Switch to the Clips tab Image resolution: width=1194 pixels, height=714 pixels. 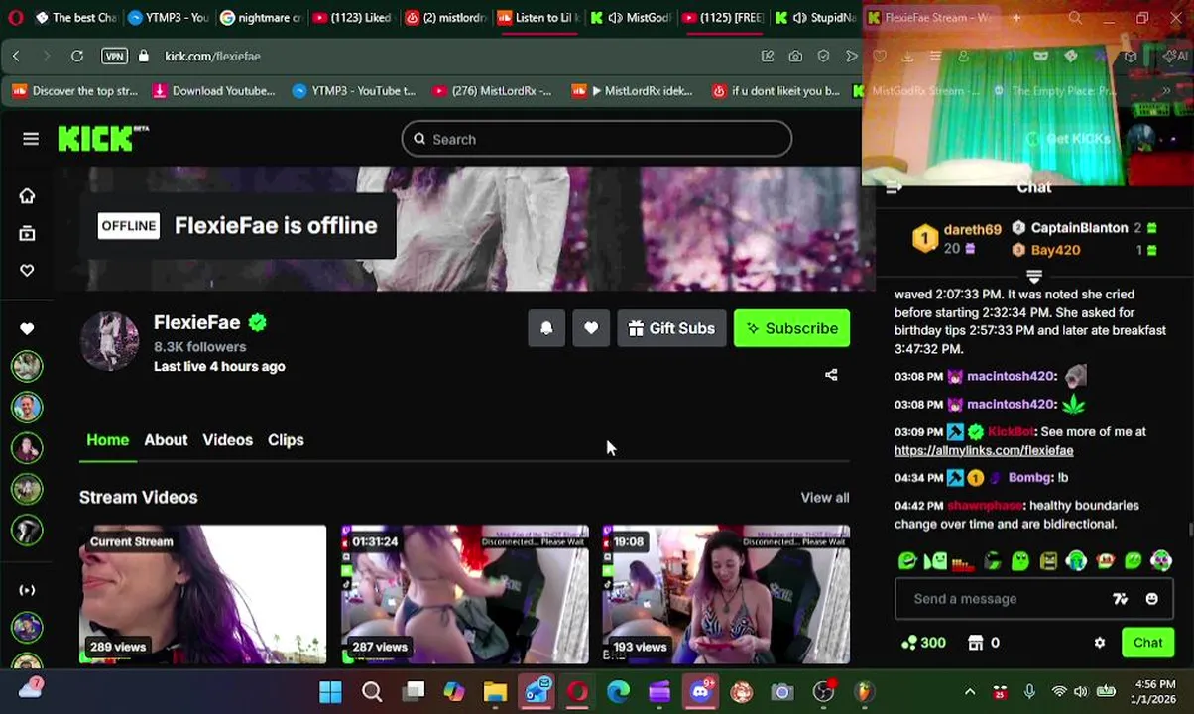286,440
